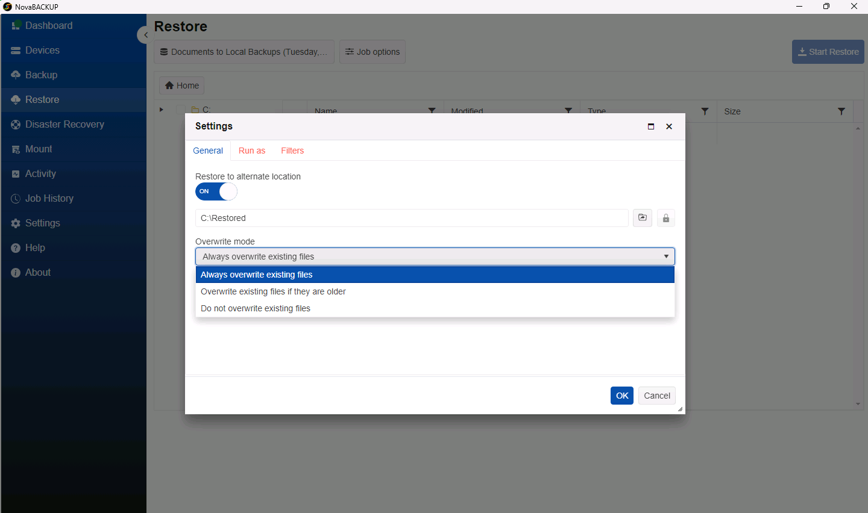Open About in the sidebar

click(73, 273)
